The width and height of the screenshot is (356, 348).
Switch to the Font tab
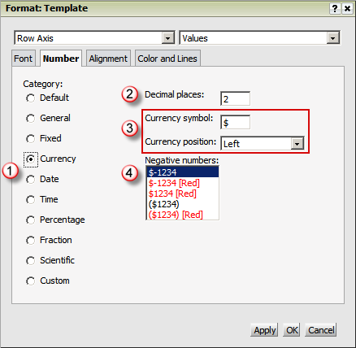point(24,59)
